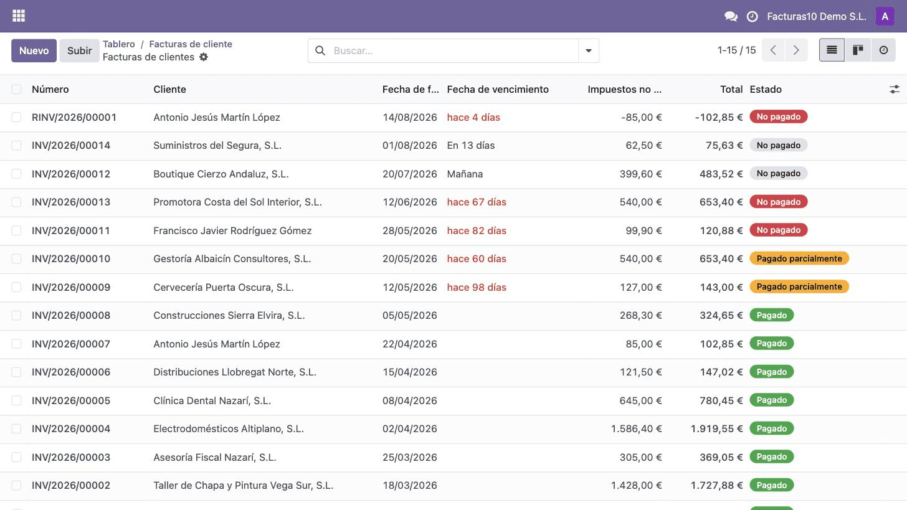The width and height of the screenshot is (907, 510).
Task: Click the total 1.727,88 €
Action: [x=716, y=486]
